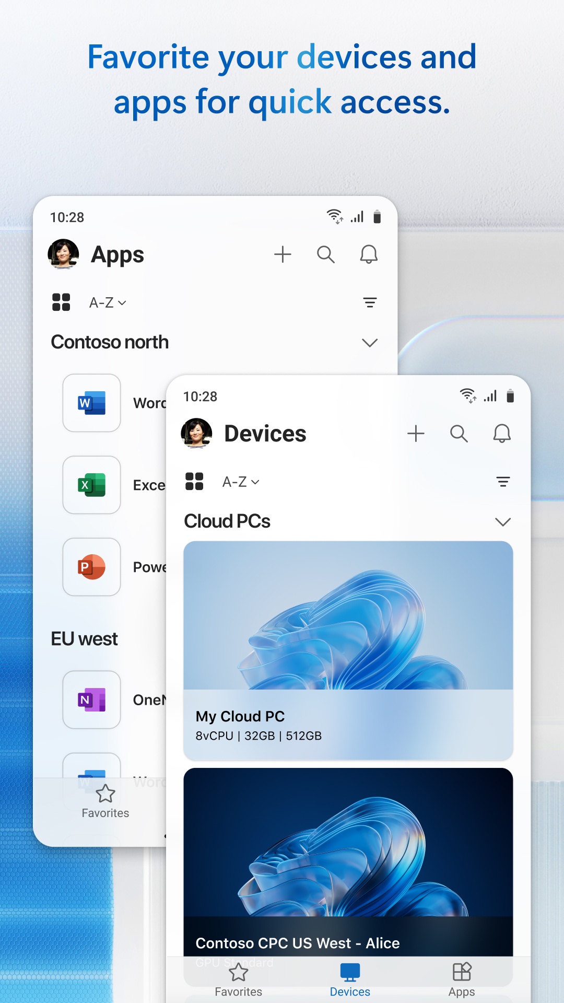Open A-Z sort dropdown in Apps
The image size is (564, 1003).
[x=108, y=302]
